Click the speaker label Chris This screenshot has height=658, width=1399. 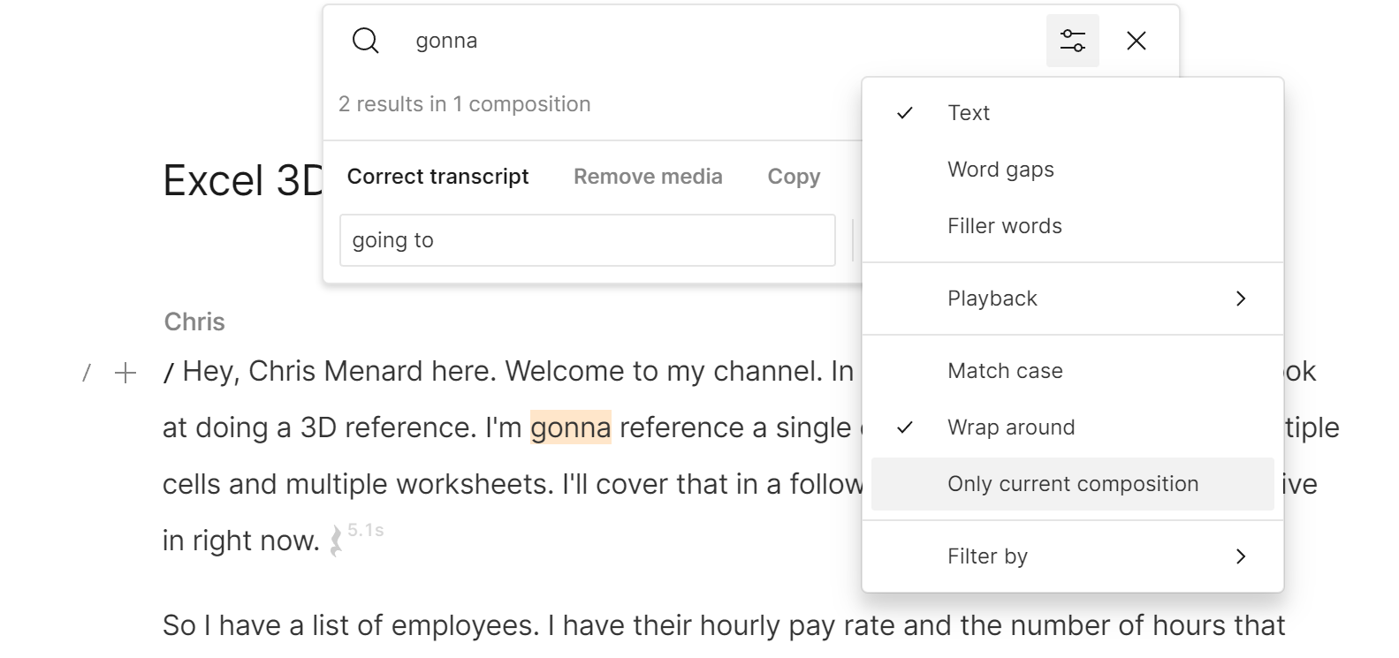coord(194,321)
